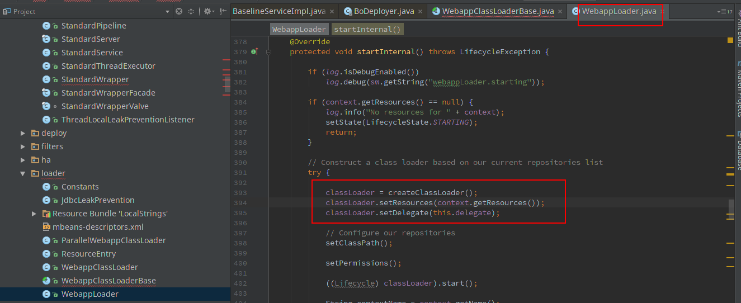The height and width of the screenshot is (303, 741).
Task: Collapse the loader folder
Action: [x=23, y=173]
